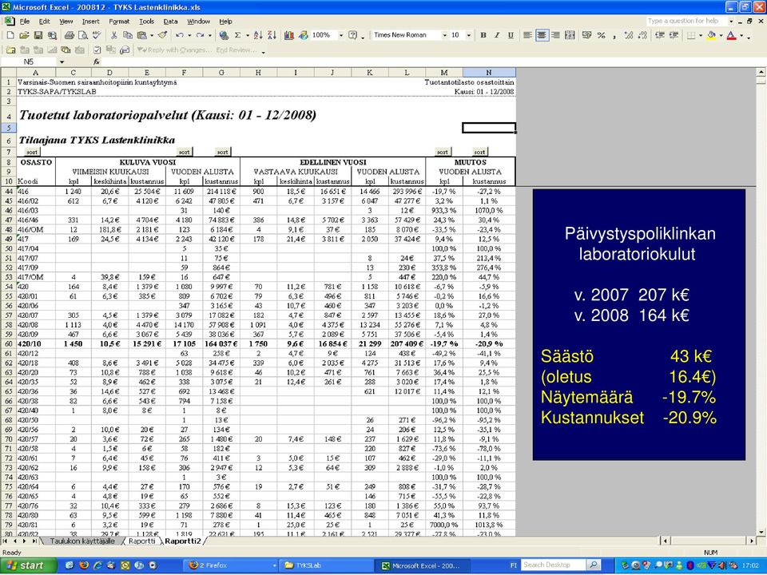Sort ascending A to Z

(258, 35)
